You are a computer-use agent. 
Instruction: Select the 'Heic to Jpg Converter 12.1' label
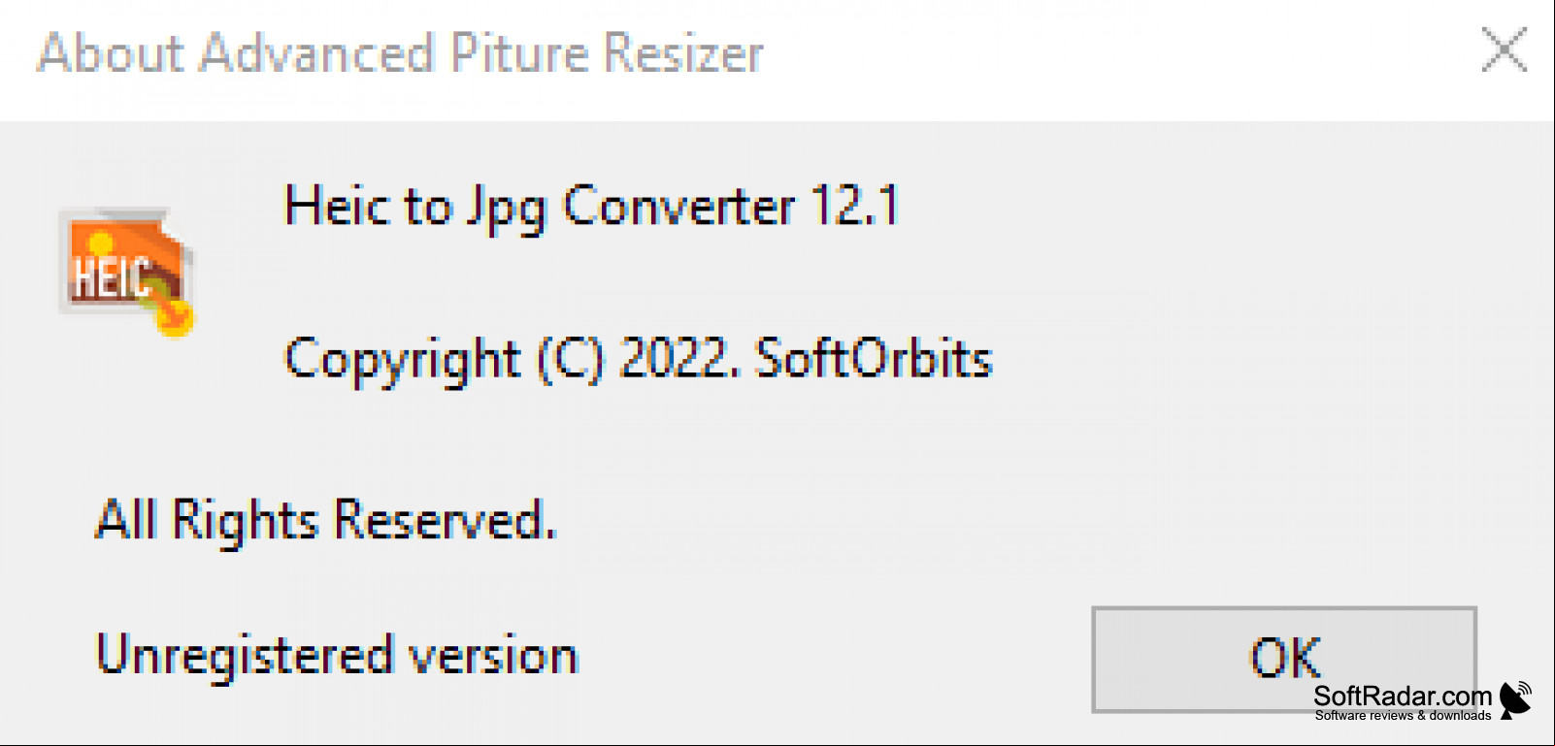[592, 208]
